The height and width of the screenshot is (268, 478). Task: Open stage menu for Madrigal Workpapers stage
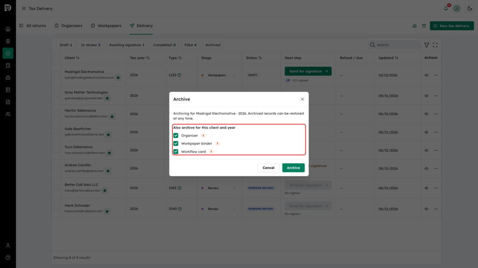(234, 75)
